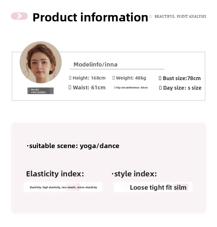Click the Day size: s size value
The image size is (217, 227).
(x=182, y=88)
